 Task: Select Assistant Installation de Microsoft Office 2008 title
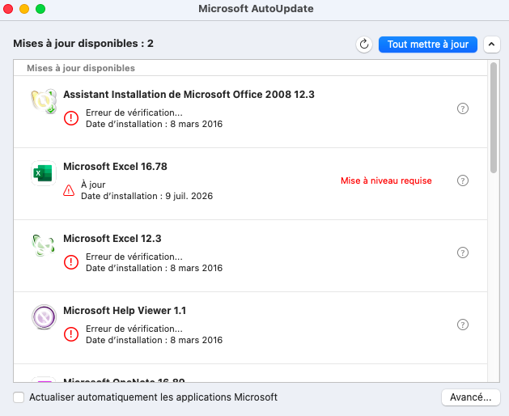pos(189,95)
